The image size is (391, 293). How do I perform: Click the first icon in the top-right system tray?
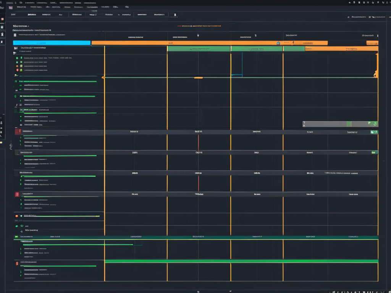(349, 2)
